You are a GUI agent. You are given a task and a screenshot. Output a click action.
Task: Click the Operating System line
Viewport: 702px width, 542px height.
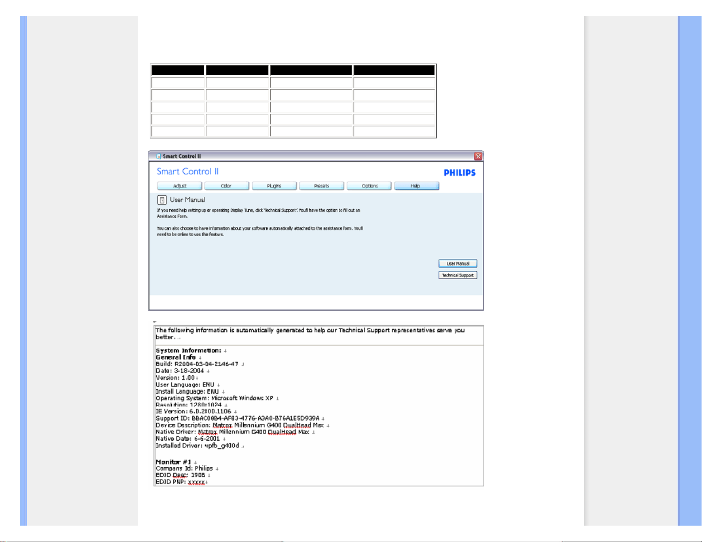[x=214, y=398]
